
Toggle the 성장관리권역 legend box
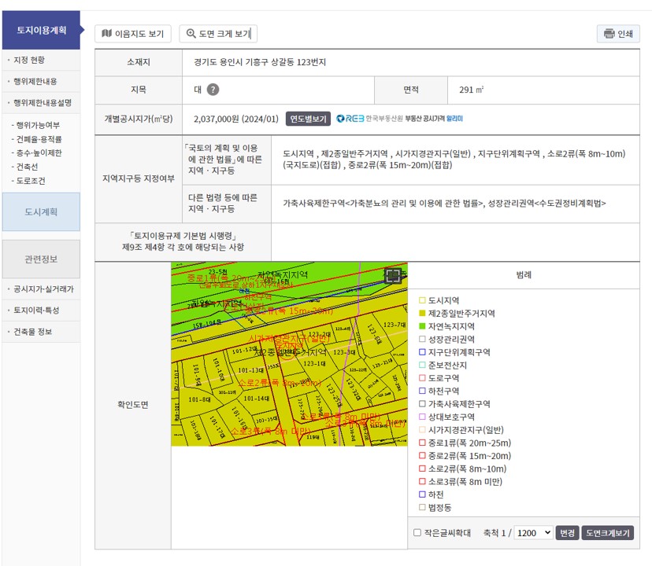click(422, 339)
